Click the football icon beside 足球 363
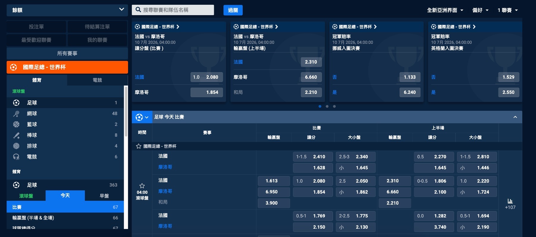This screenshot has width=536, height=237. 16,185
